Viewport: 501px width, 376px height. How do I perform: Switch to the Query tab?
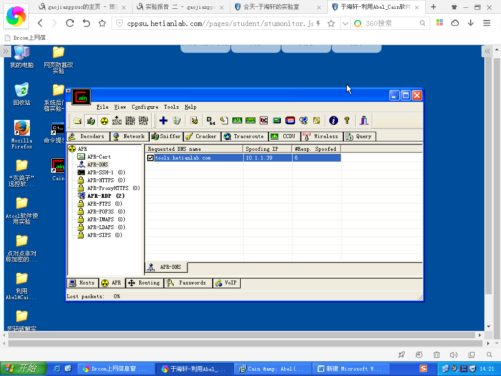360,137
